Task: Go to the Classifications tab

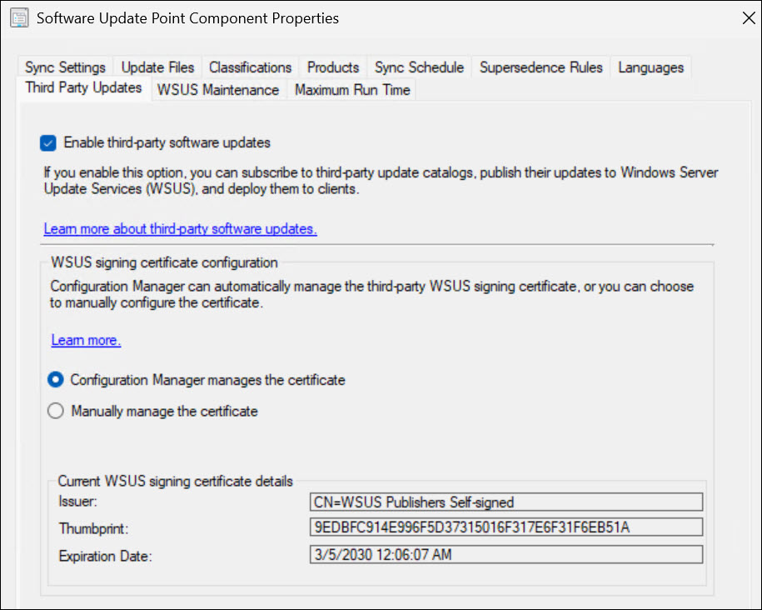Action: click(x=250, y=67)
